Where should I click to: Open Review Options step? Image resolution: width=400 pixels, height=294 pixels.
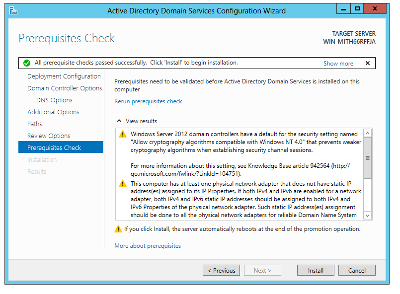[x=49, y=136]
